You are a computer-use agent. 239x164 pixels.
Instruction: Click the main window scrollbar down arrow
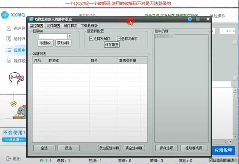(235, 137)
